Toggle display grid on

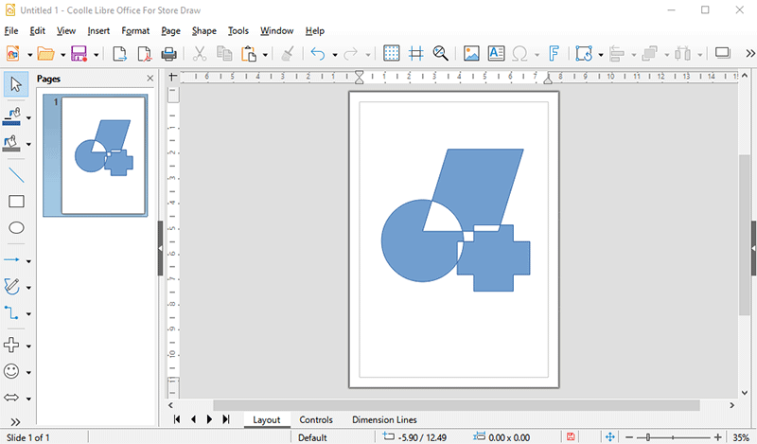click(x=391, y=54)
